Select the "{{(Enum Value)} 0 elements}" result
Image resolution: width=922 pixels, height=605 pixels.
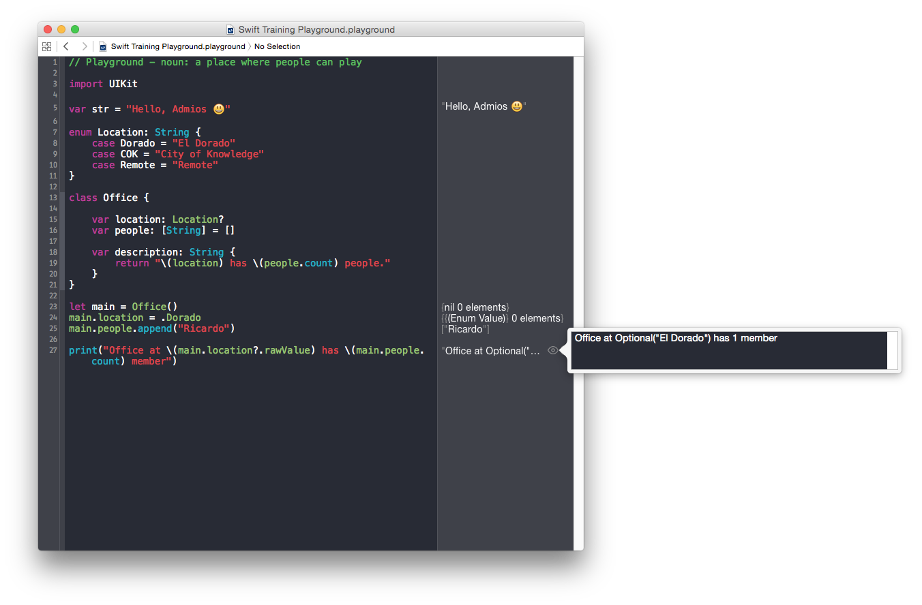pos(503,318)
